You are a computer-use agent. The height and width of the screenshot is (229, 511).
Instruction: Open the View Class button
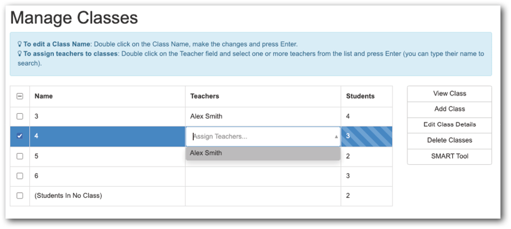(x=450, y=94)
